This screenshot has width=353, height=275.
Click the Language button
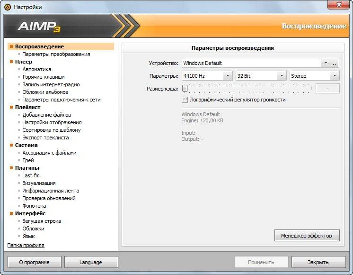91,262
